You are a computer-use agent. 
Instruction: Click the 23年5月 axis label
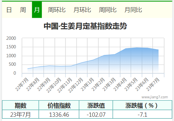tap(131, 85)
